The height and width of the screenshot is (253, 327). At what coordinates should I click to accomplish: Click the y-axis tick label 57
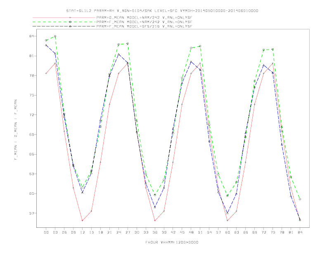[32, 213]
